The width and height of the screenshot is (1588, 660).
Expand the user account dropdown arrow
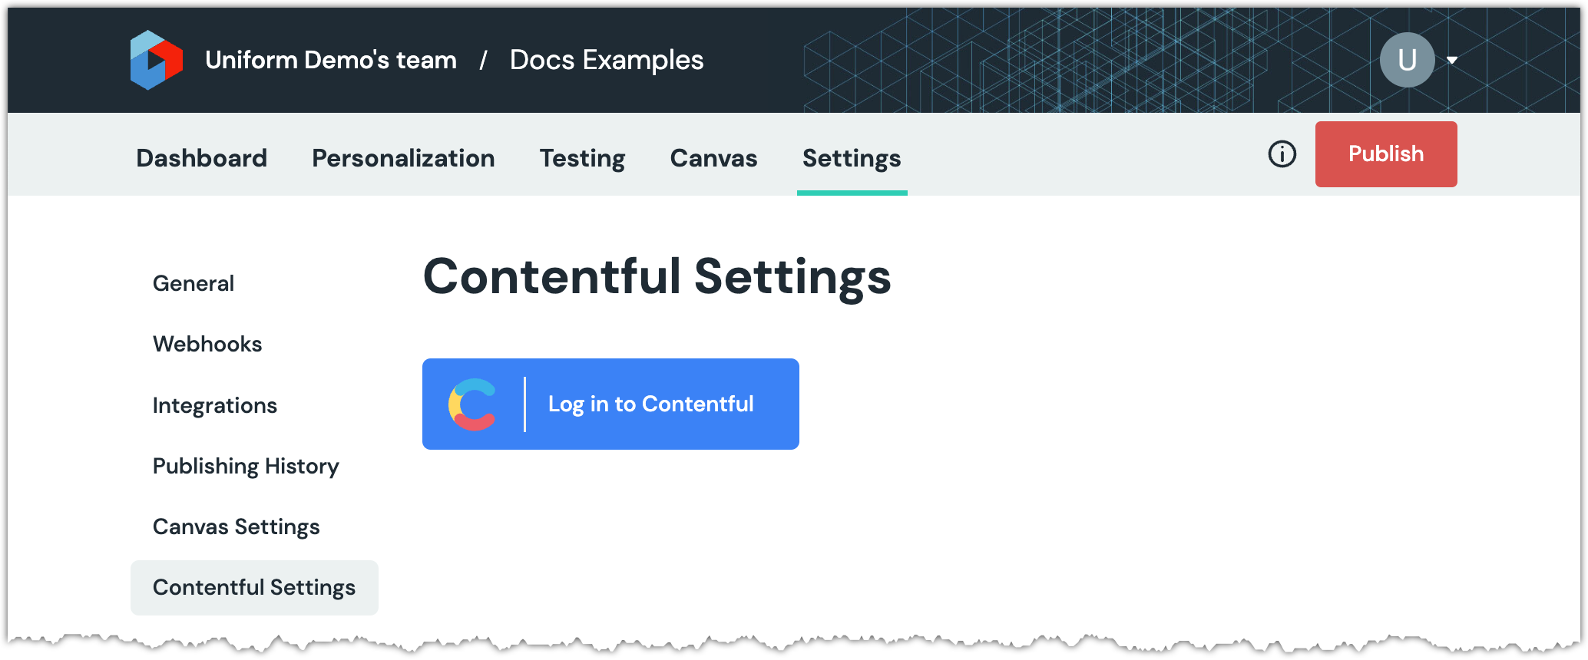tap(1452, 60)
